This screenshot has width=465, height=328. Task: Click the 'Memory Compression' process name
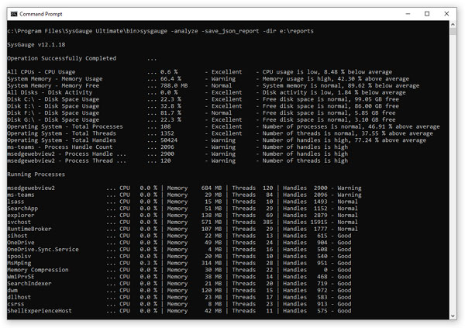[38, 270]
